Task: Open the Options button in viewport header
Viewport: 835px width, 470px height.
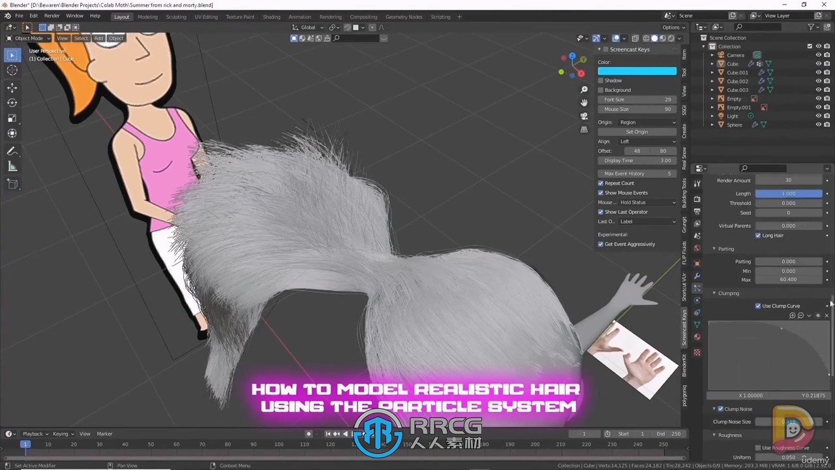Action: [674, 27]
